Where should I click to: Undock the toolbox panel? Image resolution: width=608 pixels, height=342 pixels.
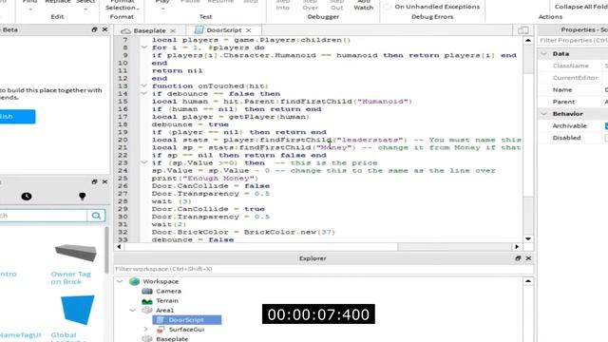[x=94, y=181]
